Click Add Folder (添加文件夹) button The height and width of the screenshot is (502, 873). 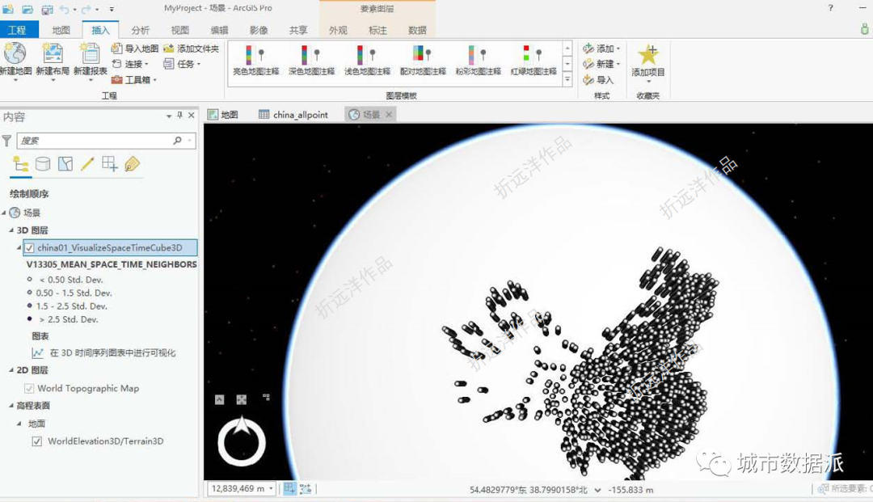pyautogui.click(x=191, y=49)
